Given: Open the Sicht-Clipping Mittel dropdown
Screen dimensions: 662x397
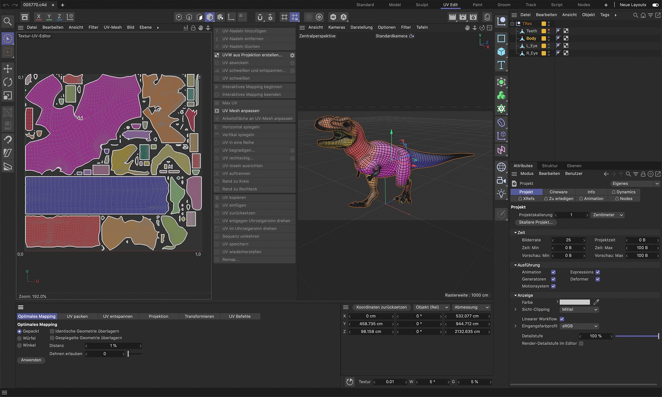Looking at the screenshot, I should pyautogui.click(x=579, y=309).
